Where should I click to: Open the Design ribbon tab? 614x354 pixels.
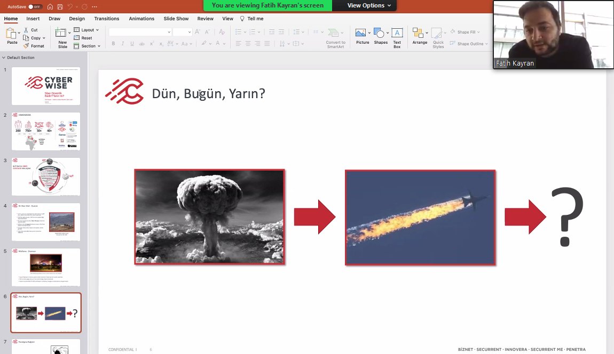coord(77,18)
